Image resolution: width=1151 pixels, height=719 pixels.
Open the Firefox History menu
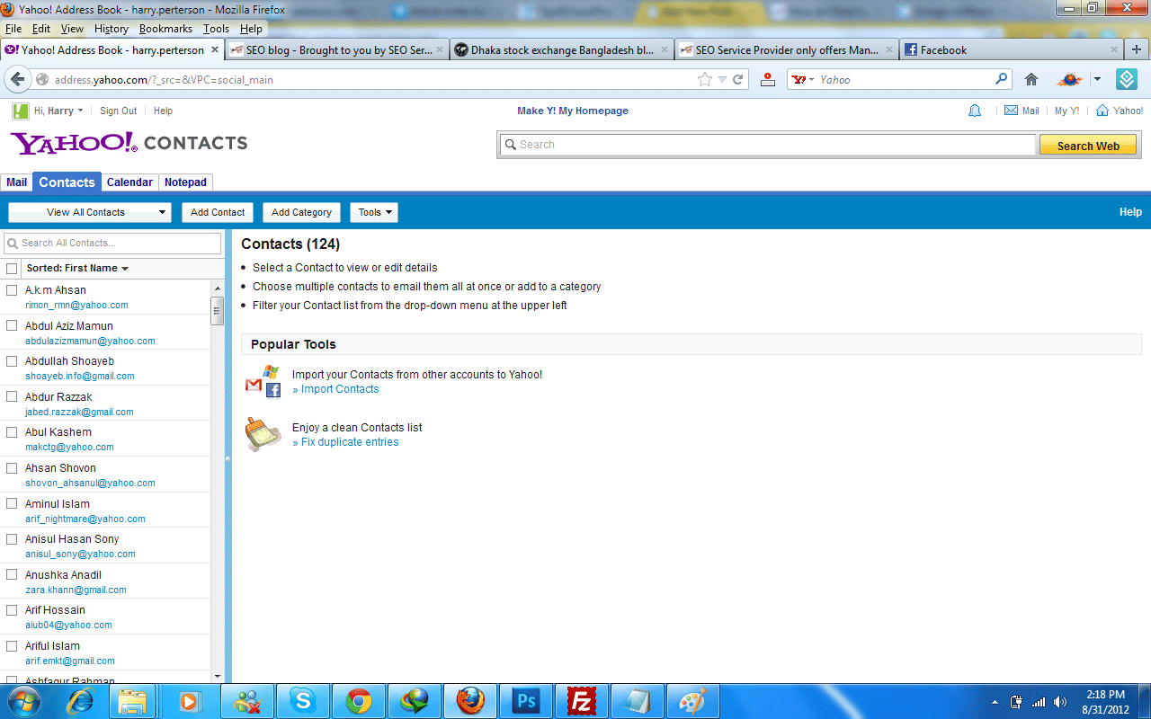[112, 29]
